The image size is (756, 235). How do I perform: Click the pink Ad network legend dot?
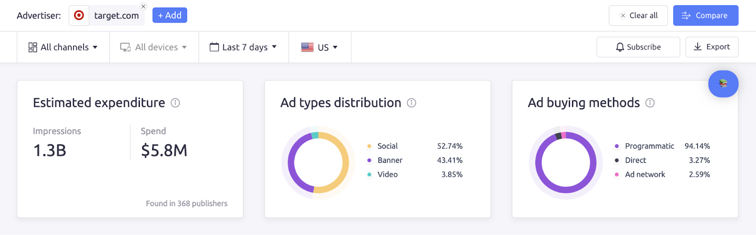[x=617, y=174]
